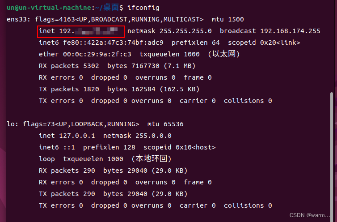Screen dimensions: 337x222
Task: Click the lo interface name
Action: [x=11, y=124]
